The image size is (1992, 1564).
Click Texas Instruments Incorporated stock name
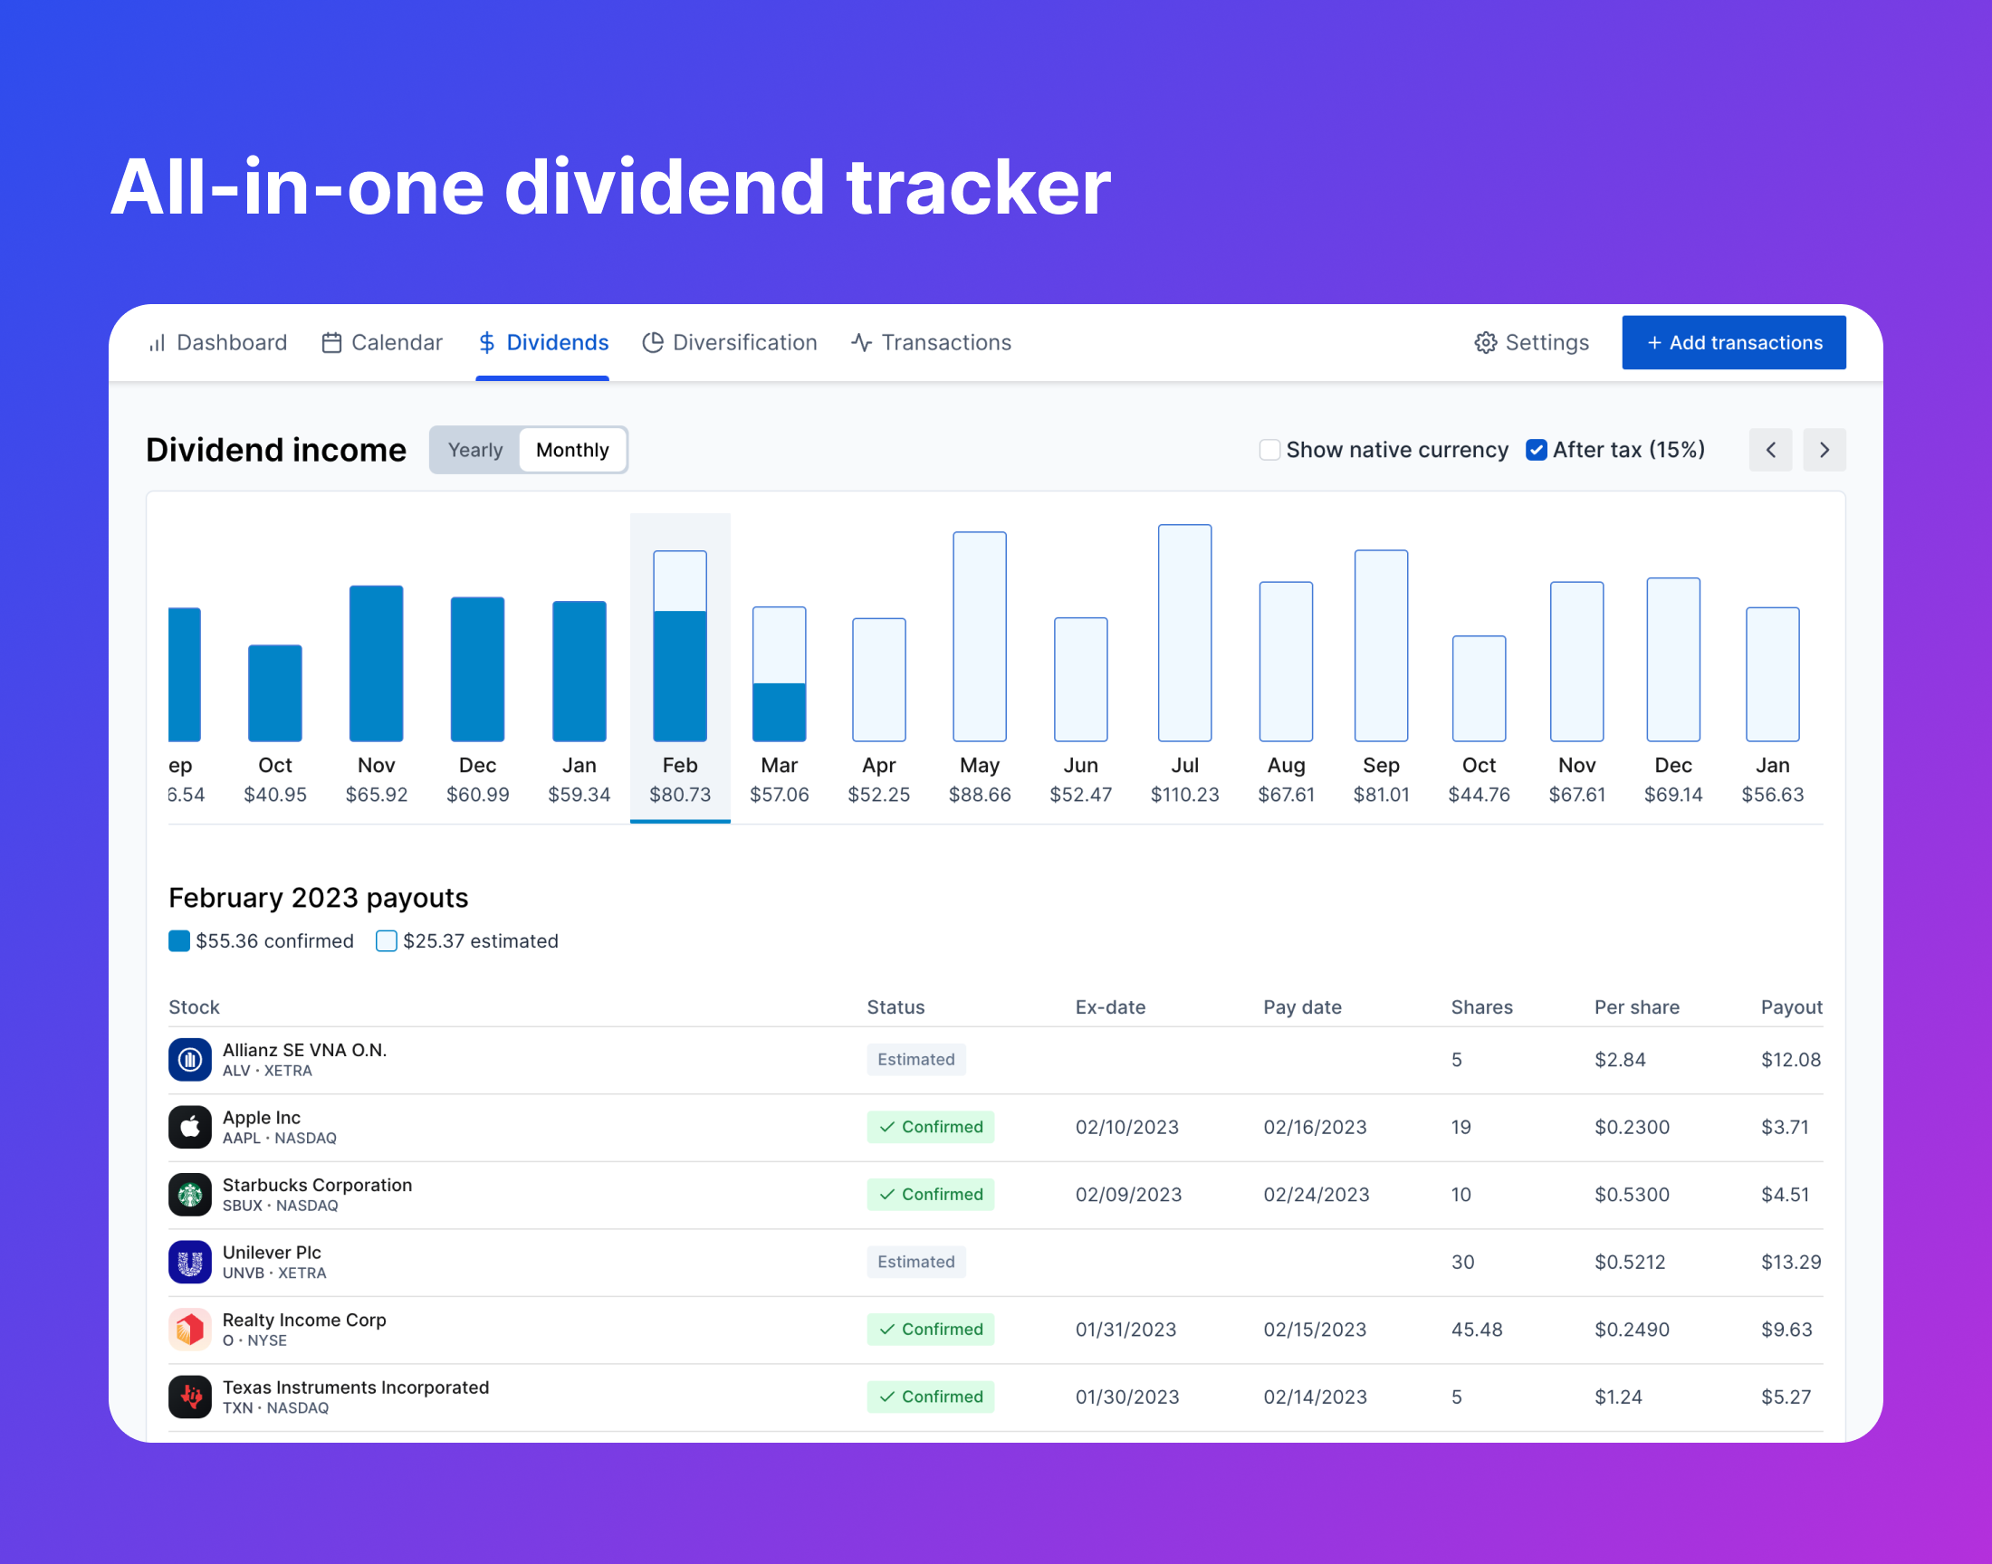pyautogui.click(x=355, y=1388)
